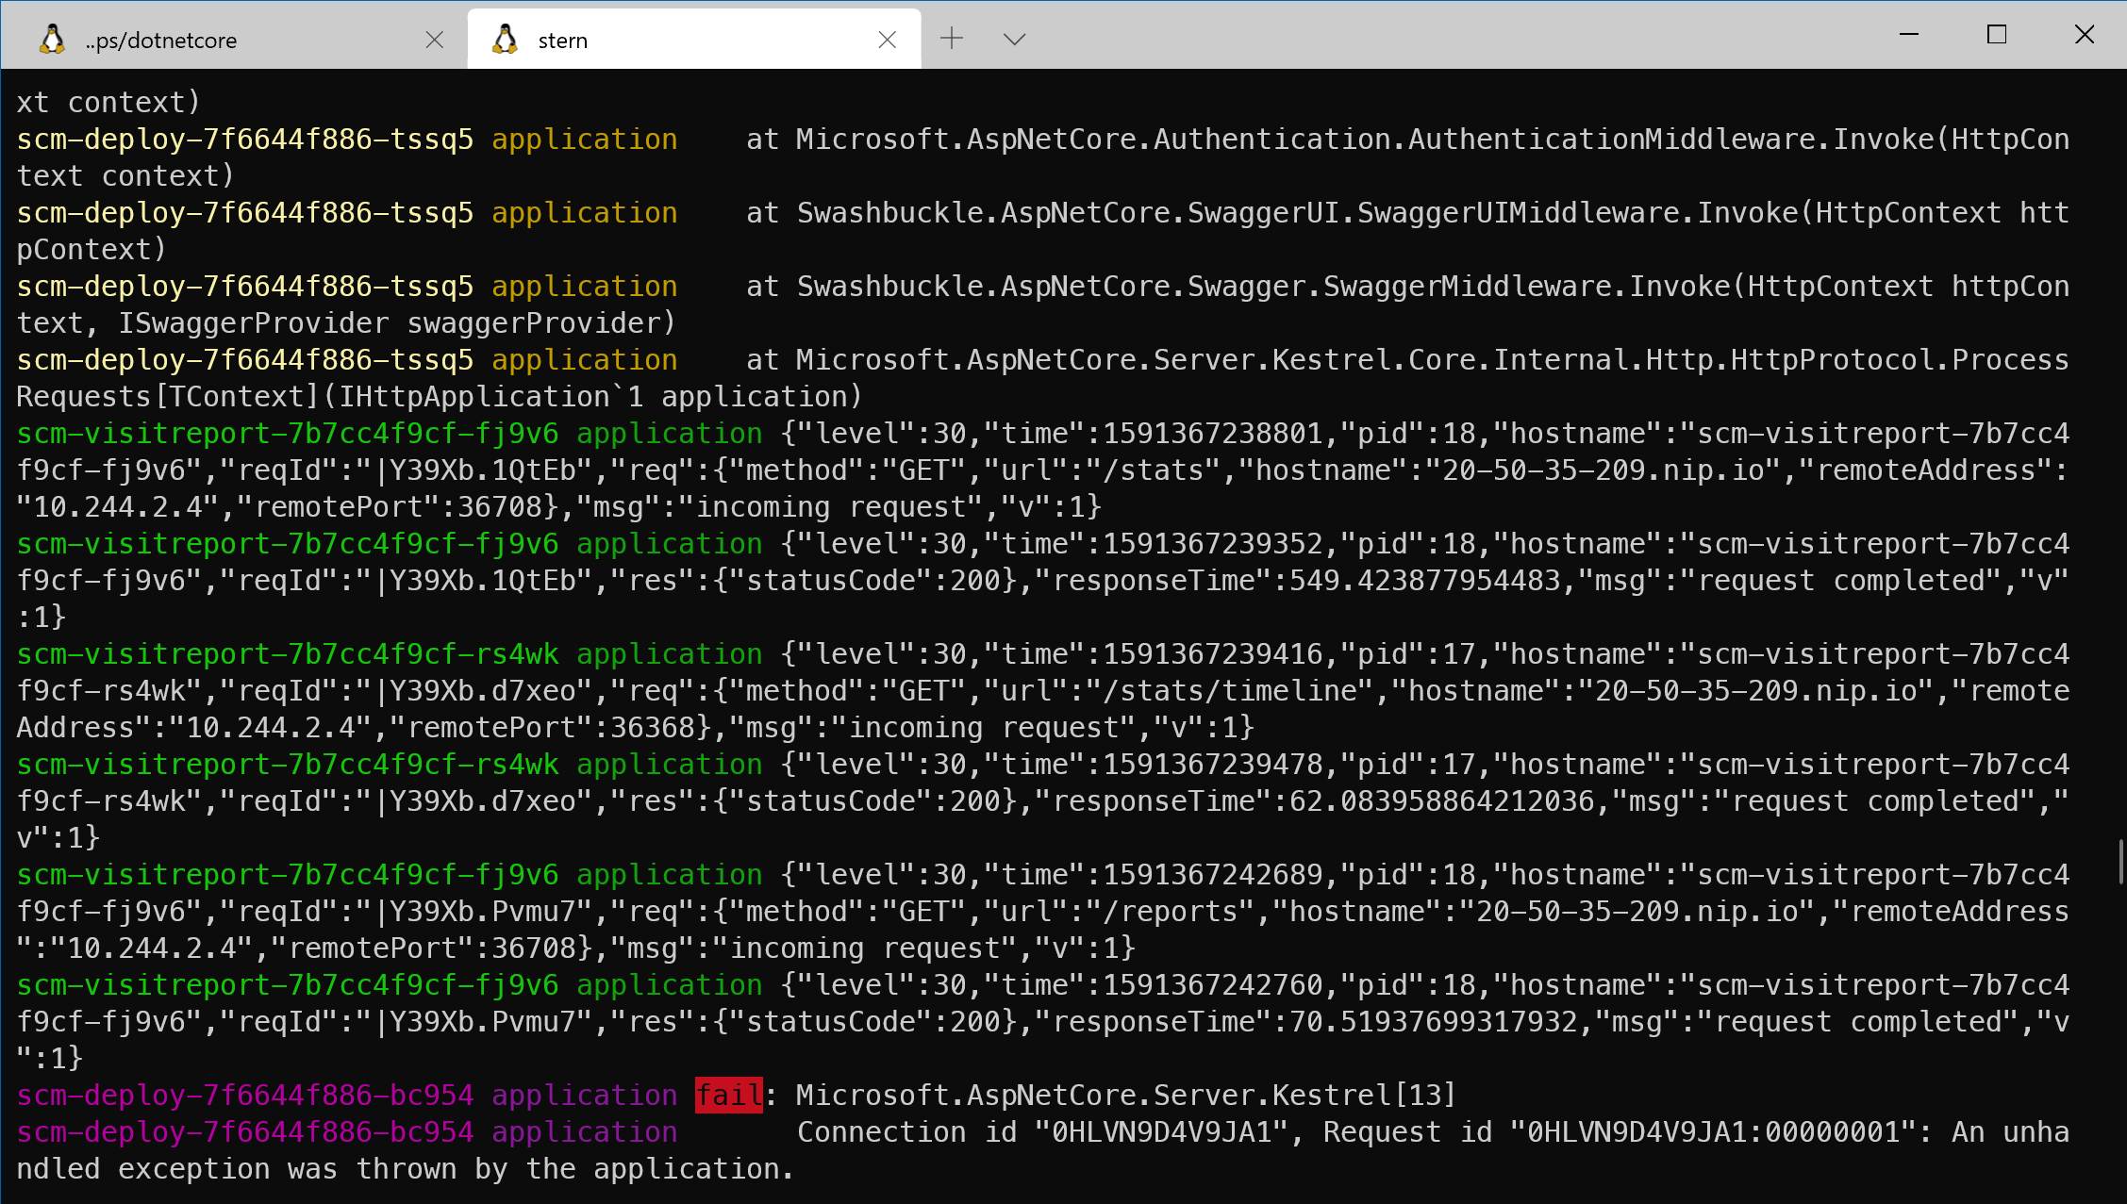2127x1204 pixels.
Task: Click the pod name scm-visitreport-7b7cc4f9cf-rs4wk
Action: pos(287,653)
